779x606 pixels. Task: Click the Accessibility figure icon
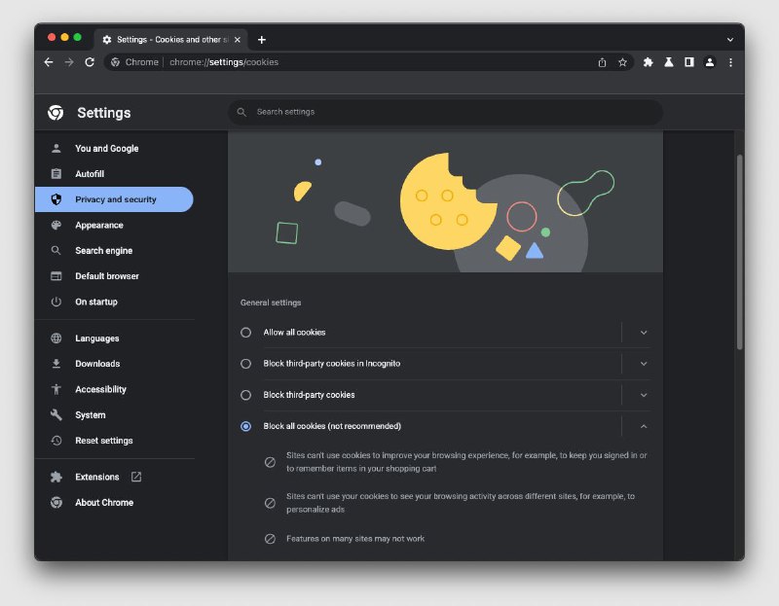56,389
